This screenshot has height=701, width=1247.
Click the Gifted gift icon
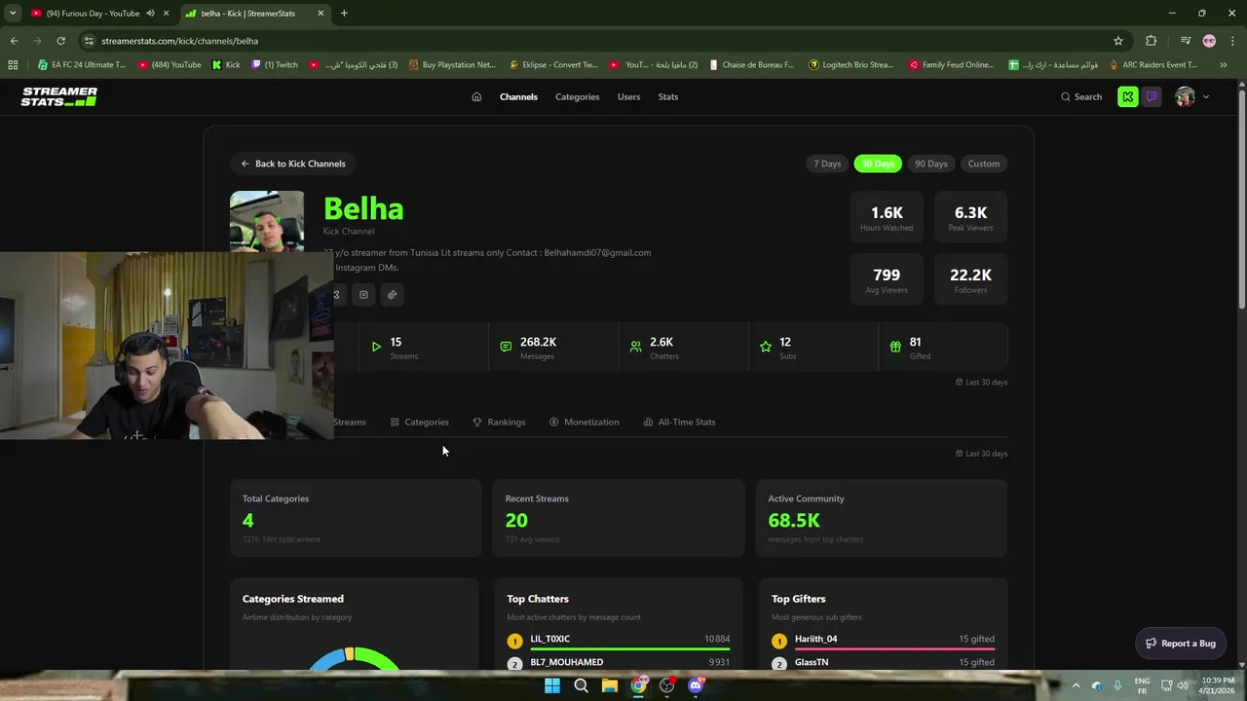[895, 347]
